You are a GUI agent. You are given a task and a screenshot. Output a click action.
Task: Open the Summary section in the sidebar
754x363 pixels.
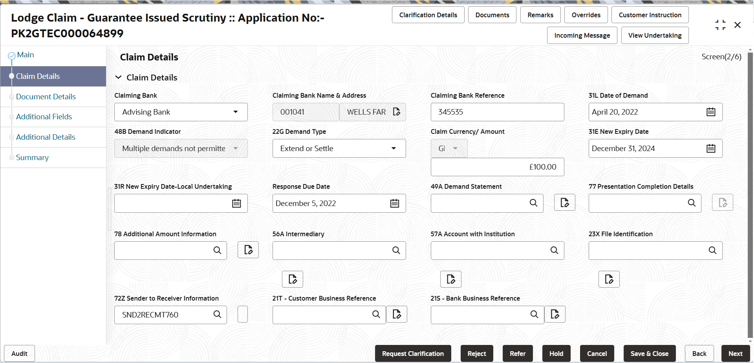pos(32,157)
